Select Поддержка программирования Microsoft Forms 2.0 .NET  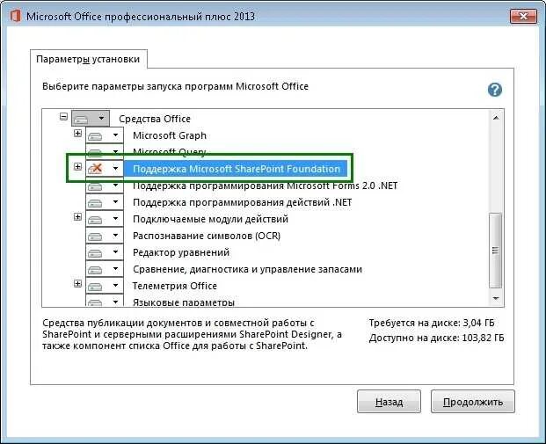[265, 186]
